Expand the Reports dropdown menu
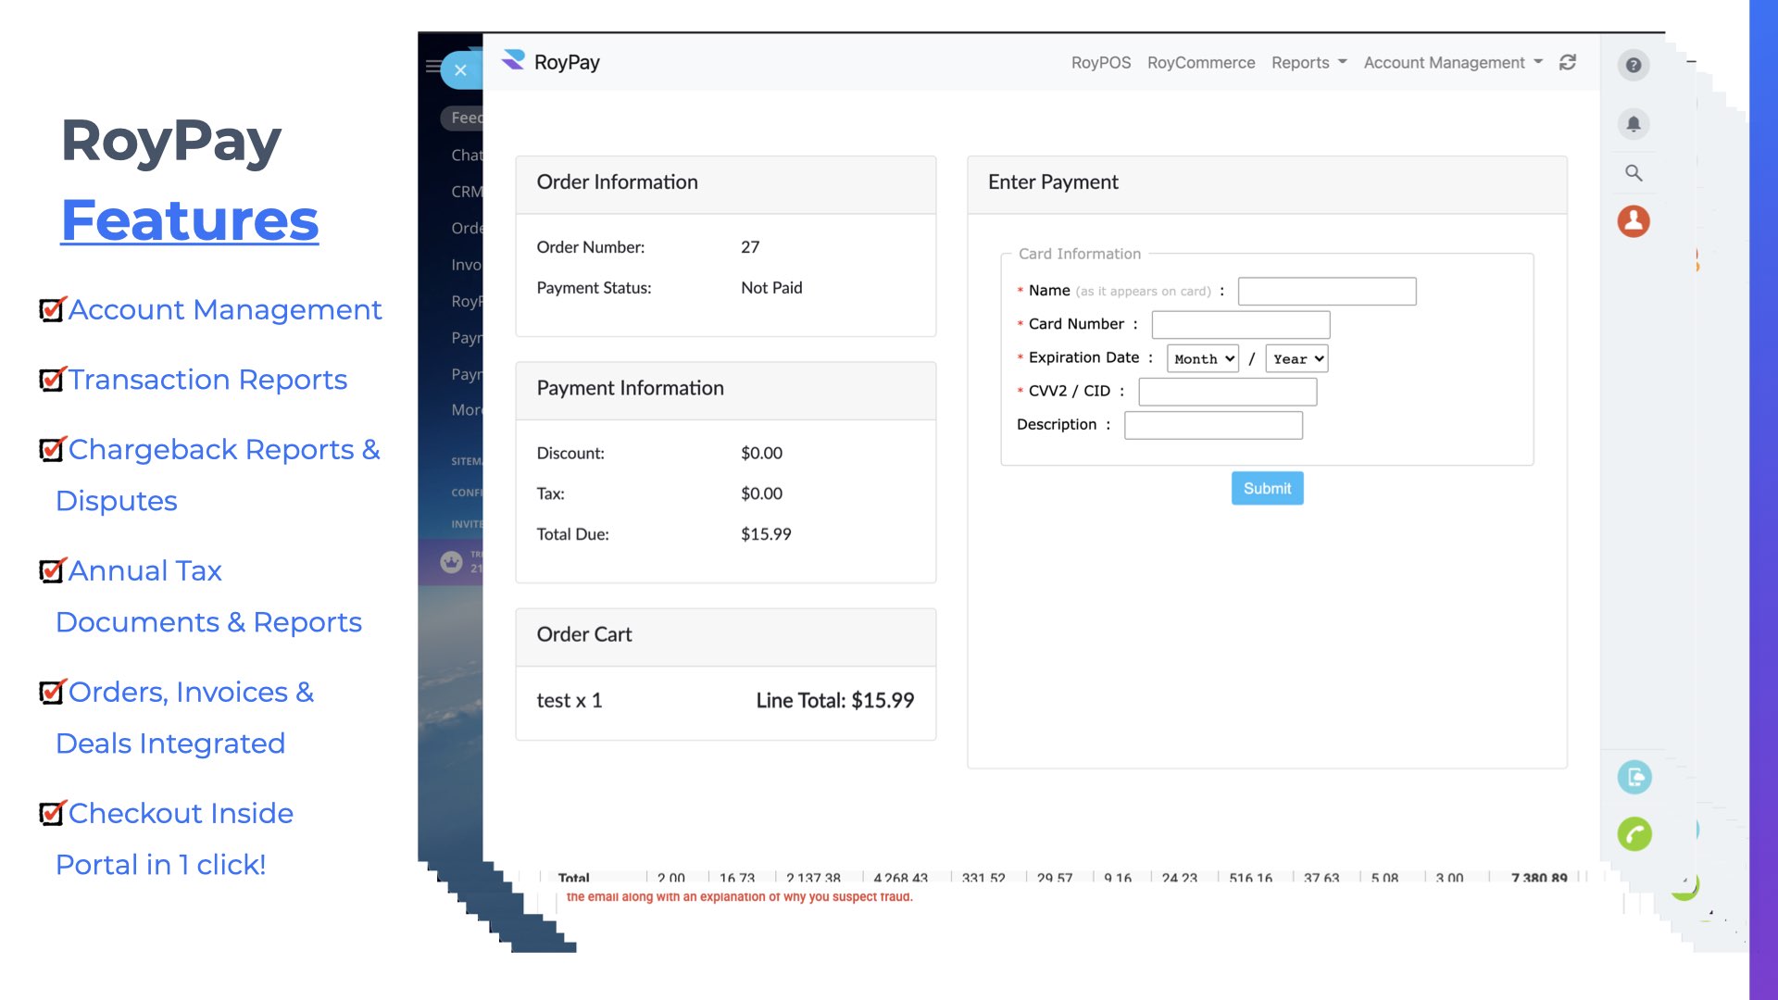 coord(1308,62)
